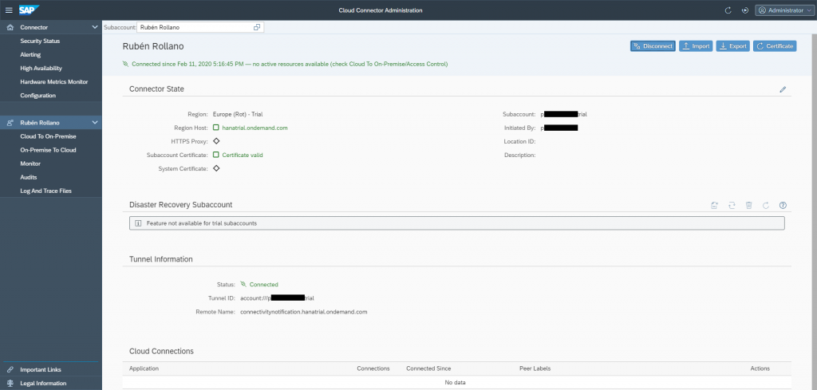Open Important Links in sidebar
Viewport: 817px width, 390px height.
click(x=41, y=370)
